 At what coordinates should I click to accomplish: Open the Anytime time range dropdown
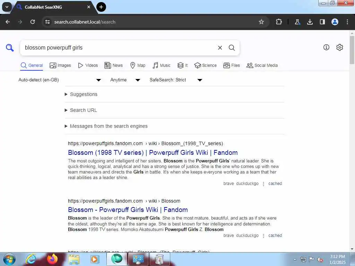click(x=125, y=80)
